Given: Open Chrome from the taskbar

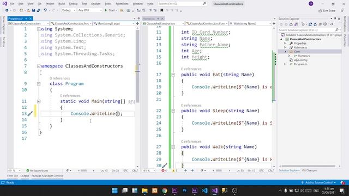Looking at the screenshot, I should tap(165, 191).
